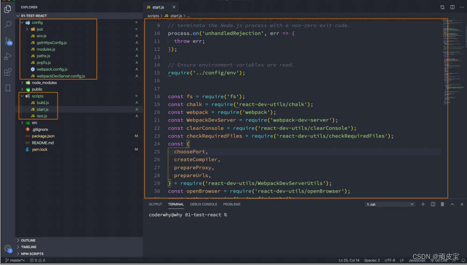The height and width of the screenshot is (265, 467).
Task: Click the choosePort text on line 25
Action: pos(190,152)
